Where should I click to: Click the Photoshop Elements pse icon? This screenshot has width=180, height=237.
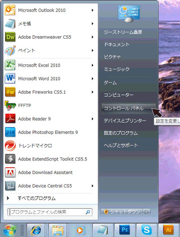coord(10,132)
